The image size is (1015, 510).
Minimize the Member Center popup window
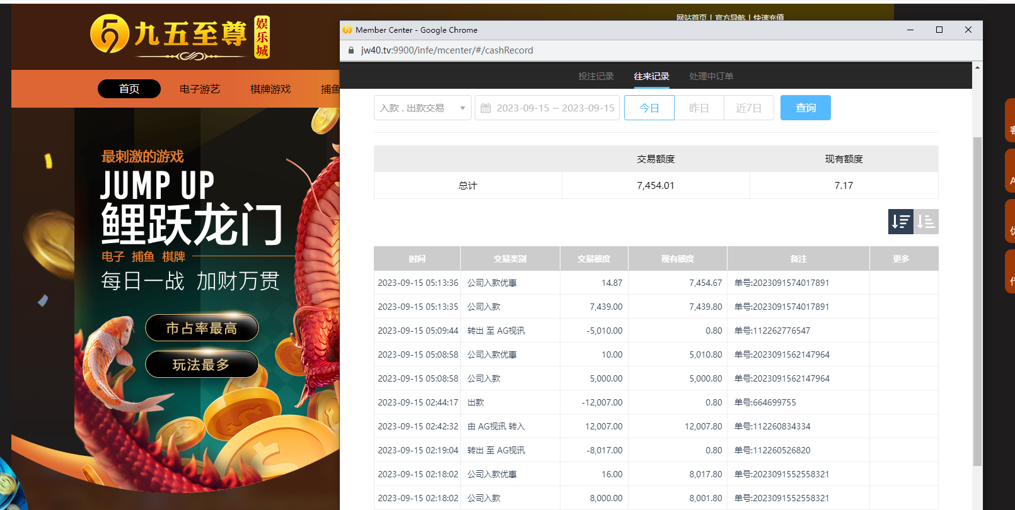coord(910,30)
